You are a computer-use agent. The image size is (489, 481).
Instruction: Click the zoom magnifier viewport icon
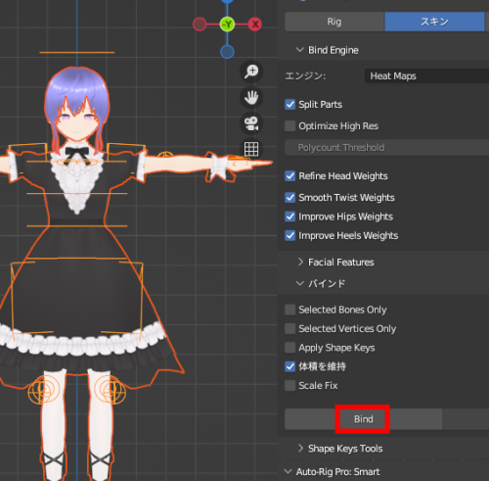(x=251, y=72)
